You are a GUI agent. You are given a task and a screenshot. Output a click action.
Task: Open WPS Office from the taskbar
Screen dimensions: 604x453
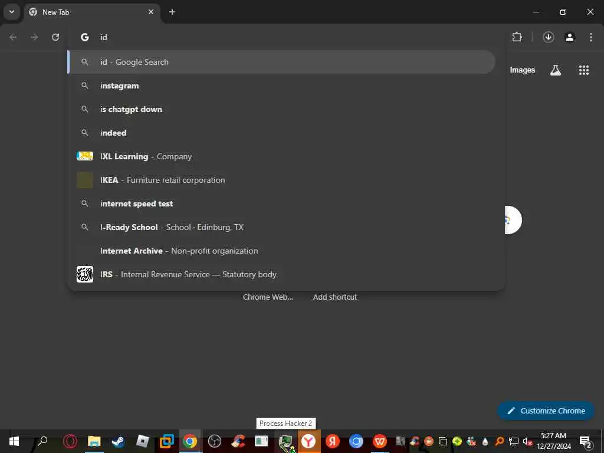[380, 441]
